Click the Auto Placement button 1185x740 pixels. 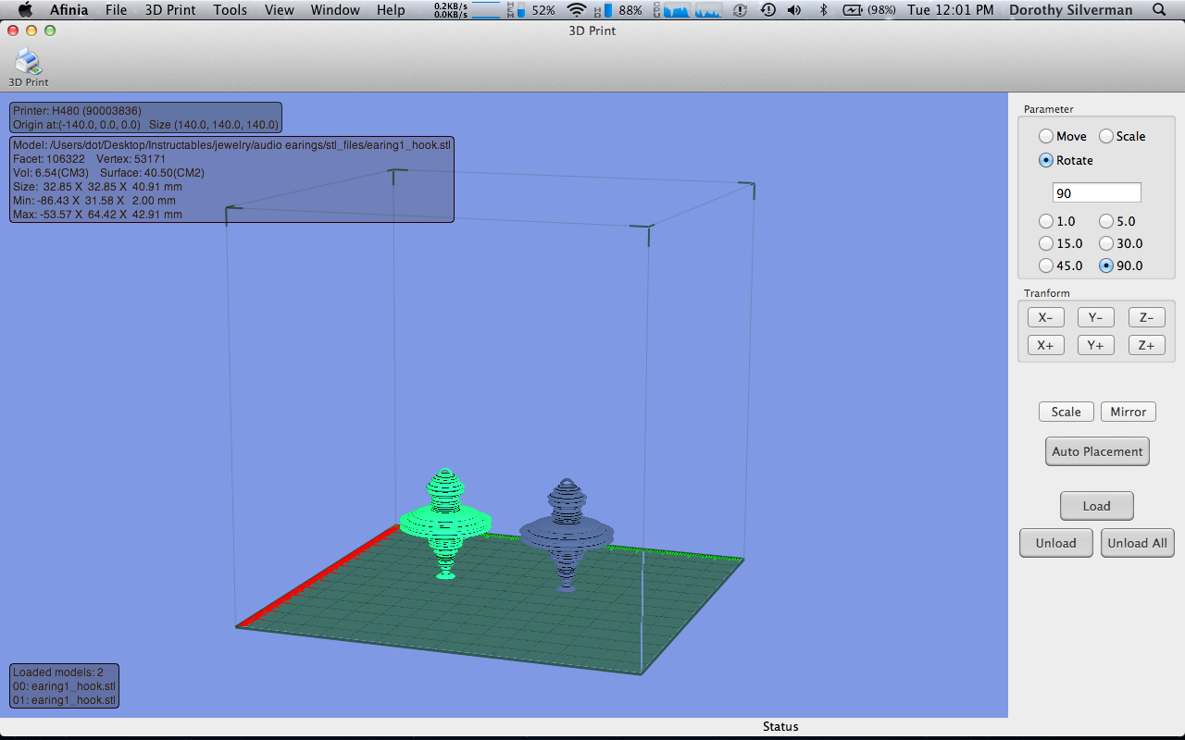(x=1097, y=451)
